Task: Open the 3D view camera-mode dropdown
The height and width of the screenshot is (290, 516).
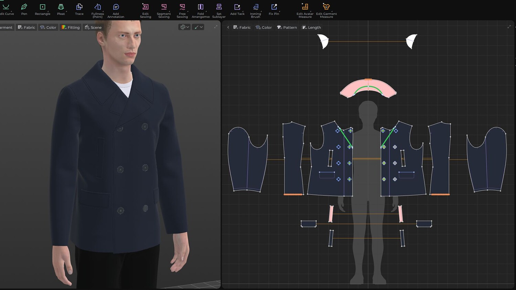Action: tap(185, 27)
